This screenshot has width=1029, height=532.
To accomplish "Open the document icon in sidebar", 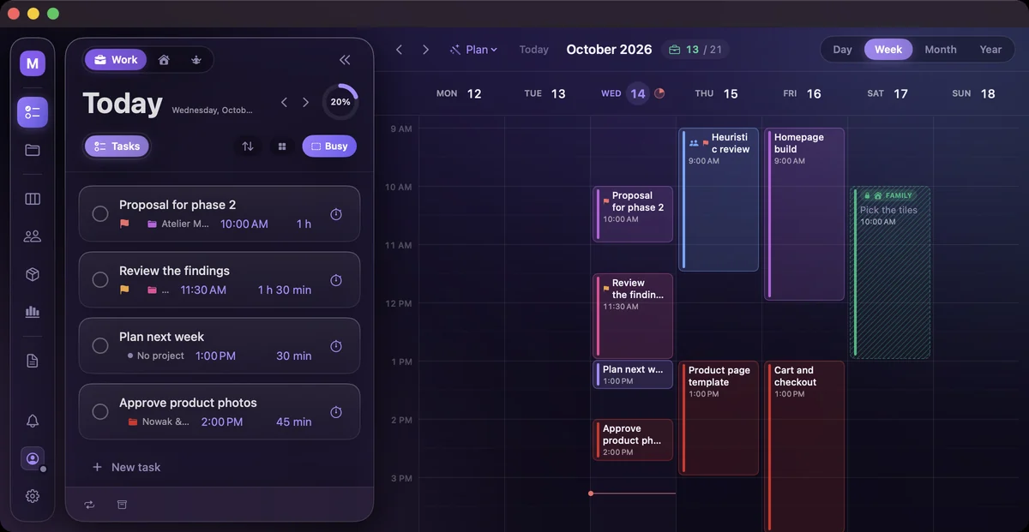I will point(33,361).
